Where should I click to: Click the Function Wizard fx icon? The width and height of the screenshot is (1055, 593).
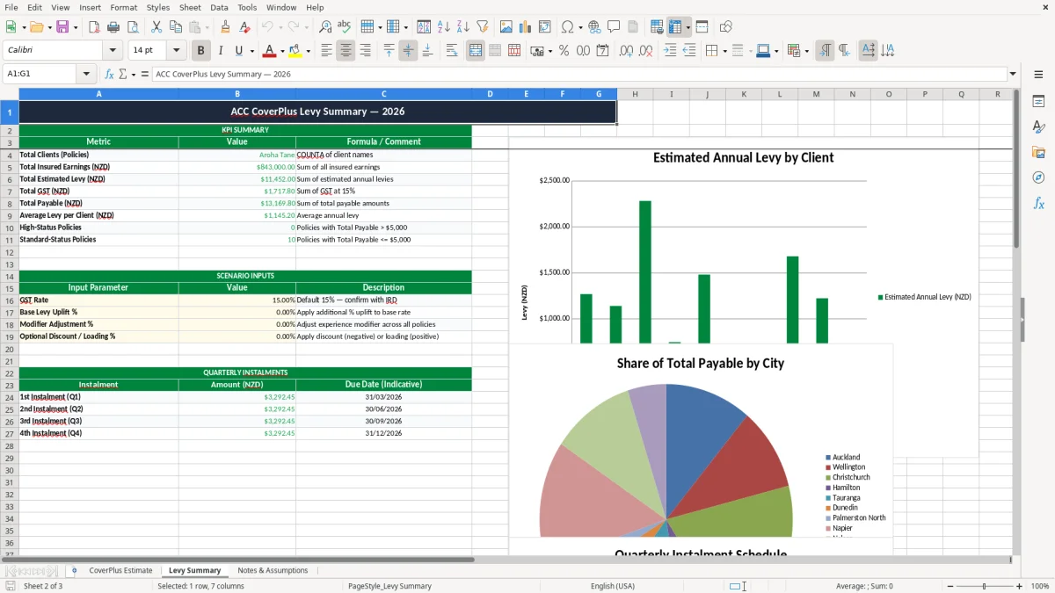(110, 74)
